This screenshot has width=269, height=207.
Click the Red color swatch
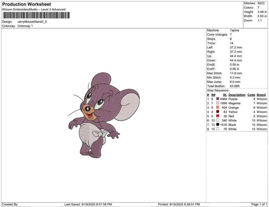218,116
